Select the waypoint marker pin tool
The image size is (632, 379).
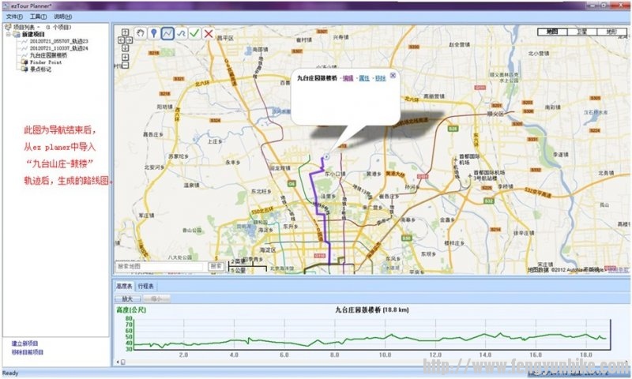tap(154, 33)
